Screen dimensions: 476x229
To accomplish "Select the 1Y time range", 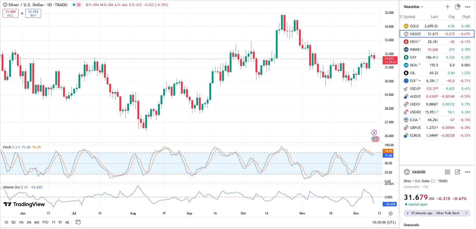I will tap(53, 222).
